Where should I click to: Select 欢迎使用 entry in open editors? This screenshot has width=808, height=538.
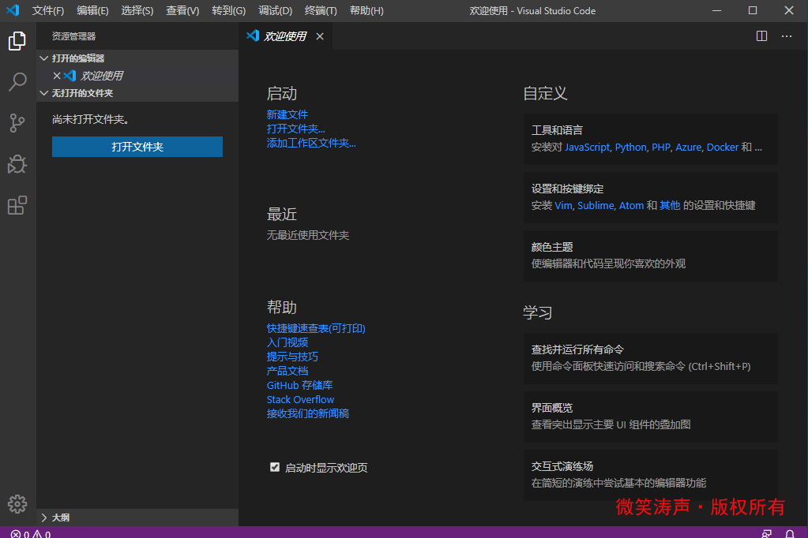137,76
